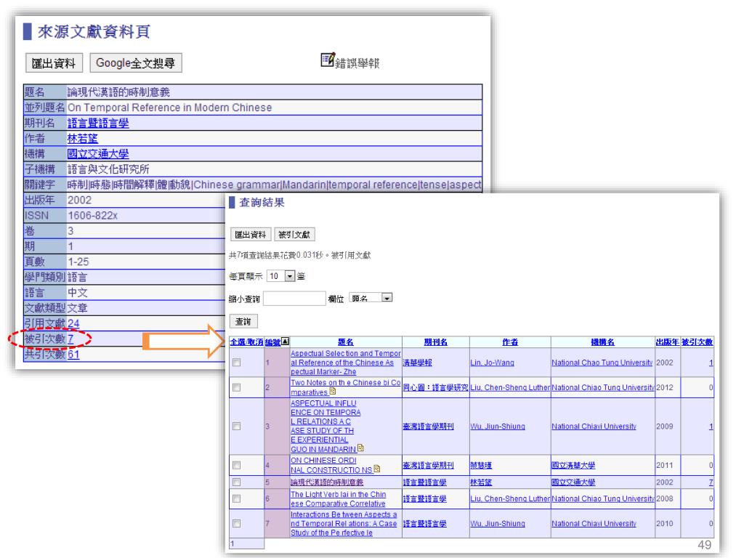Viewport: 744px width, 558px height.
Task: Open journal link 清華學報 in row 1
Action: [x=418, y=363]
